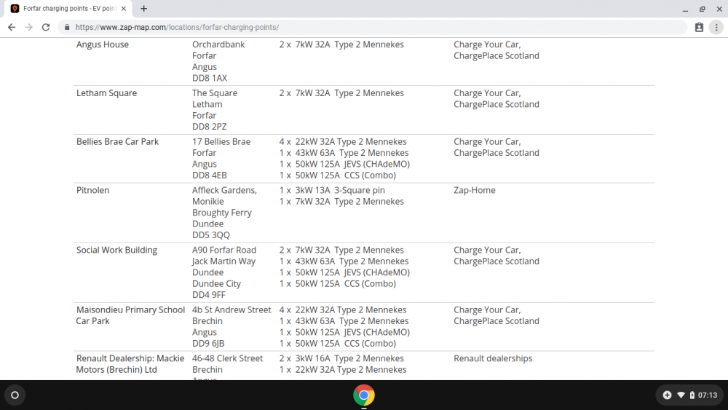Click Angus House Charge Your Car network
The width and height of the screenshot is (728, 410).
(x=487, y=44)
